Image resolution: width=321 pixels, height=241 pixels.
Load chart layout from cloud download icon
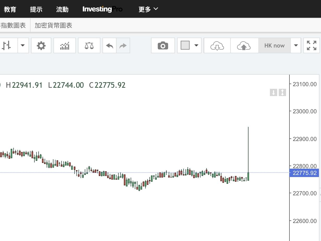point(217,46)
